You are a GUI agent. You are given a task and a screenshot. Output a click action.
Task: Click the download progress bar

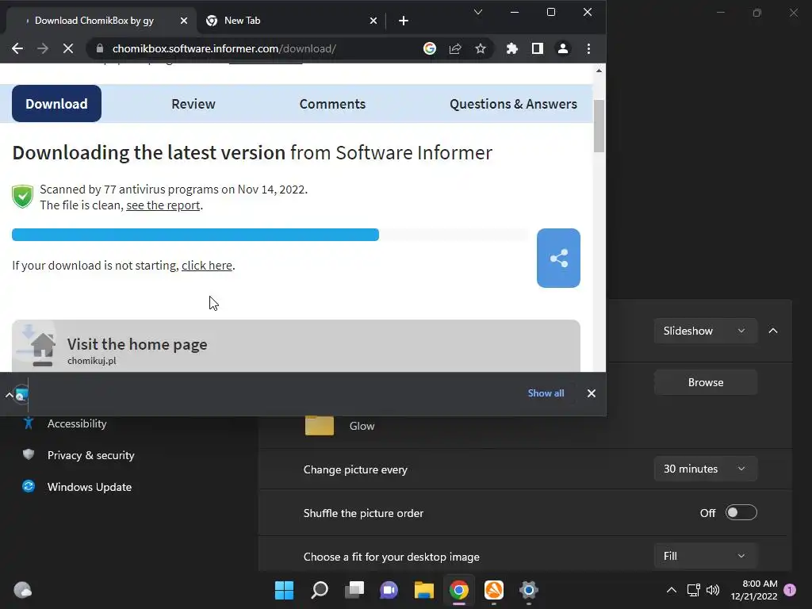point(270,235)
